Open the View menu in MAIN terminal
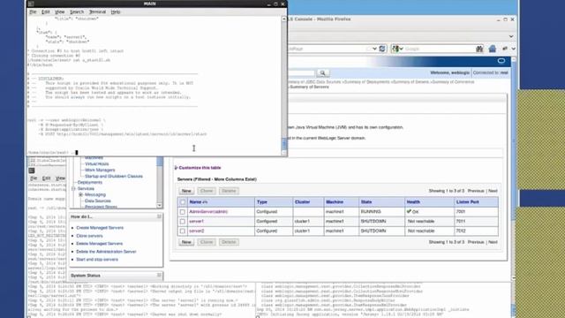This screenshot has width=565, height=318. pyautogui.click(x=60, y=11)
